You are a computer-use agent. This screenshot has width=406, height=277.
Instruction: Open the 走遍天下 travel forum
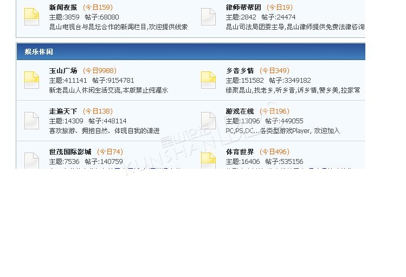click(x=63, y=111)
